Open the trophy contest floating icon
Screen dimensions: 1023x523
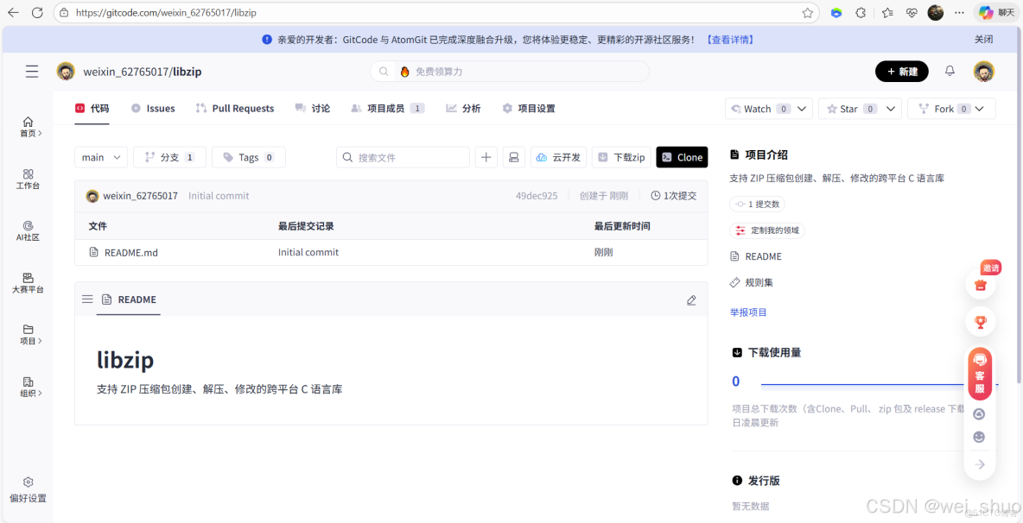[980, 322]
